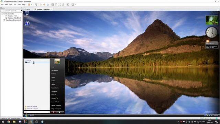Show hidden tray icons chevron on host
The height and width of the screenshot is (124, 220).
178,122
